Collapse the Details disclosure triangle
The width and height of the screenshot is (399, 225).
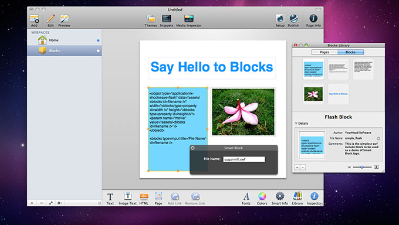tap(296, 123)
